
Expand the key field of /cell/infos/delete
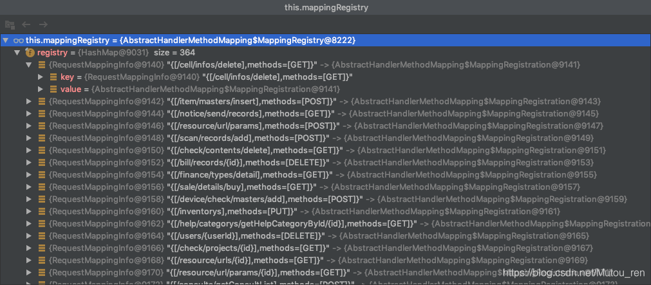[x=41, y=77]
